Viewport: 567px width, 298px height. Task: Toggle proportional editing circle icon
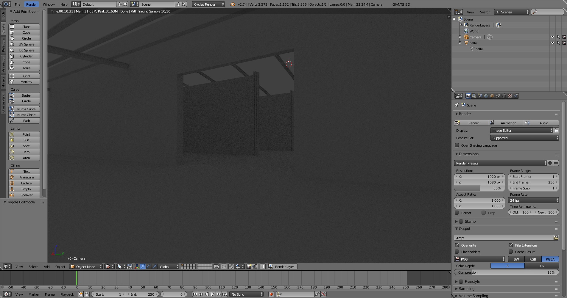point(224,266)
